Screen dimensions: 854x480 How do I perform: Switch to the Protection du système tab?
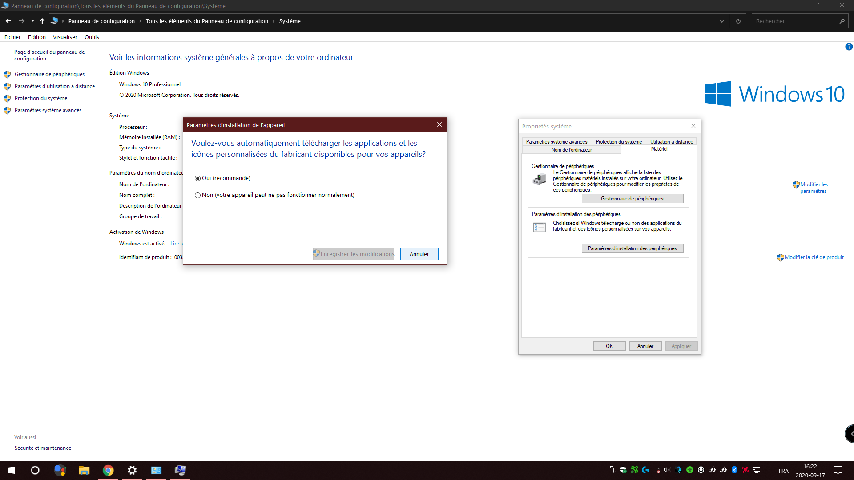pos(619,142)
